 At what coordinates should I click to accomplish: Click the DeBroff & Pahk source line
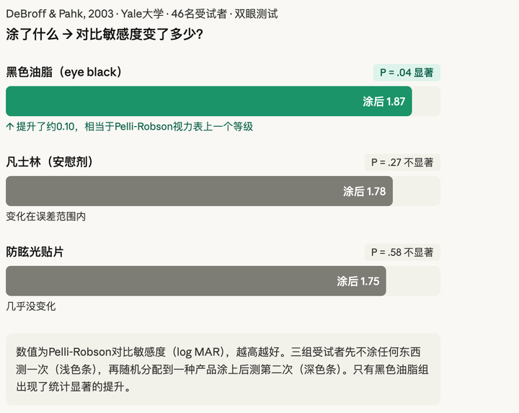click(x=141, y=14)
